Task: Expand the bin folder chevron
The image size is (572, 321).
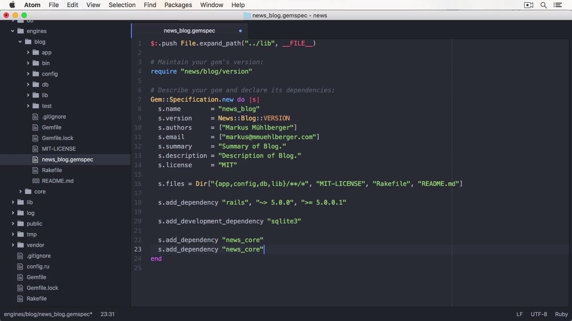Action: coord(28,63)
